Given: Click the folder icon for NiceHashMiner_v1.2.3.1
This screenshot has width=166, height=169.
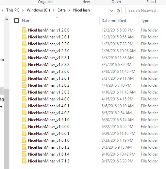Looking at the screenshot, I should 24,57.
